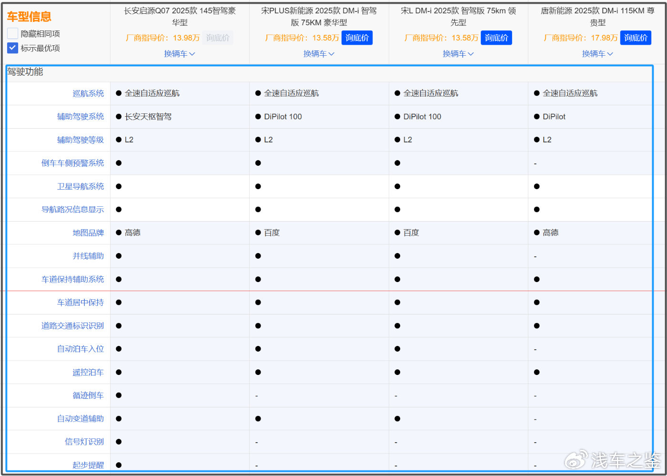Click 全速自适应巡航 cell for 长安启源Q07
Viewport: 667px width, 476px height.
pos(152,93)
